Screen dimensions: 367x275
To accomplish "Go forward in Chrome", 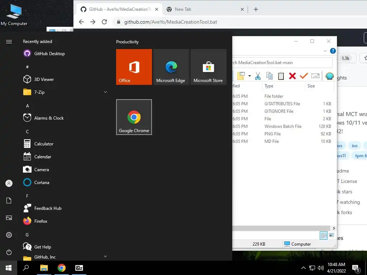I will coord(93,22).
